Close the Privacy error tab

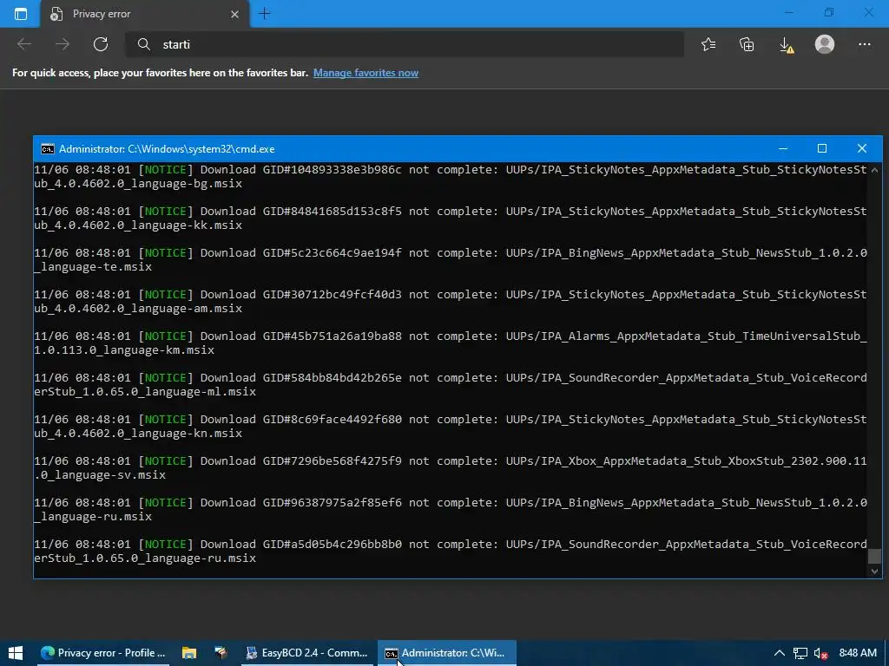point(234,14)
